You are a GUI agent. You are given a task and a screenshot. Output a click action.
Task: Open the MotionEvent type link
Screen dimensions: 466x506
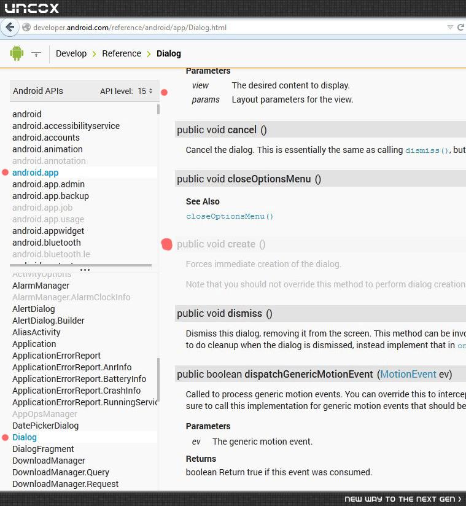(x=408, y=374)
